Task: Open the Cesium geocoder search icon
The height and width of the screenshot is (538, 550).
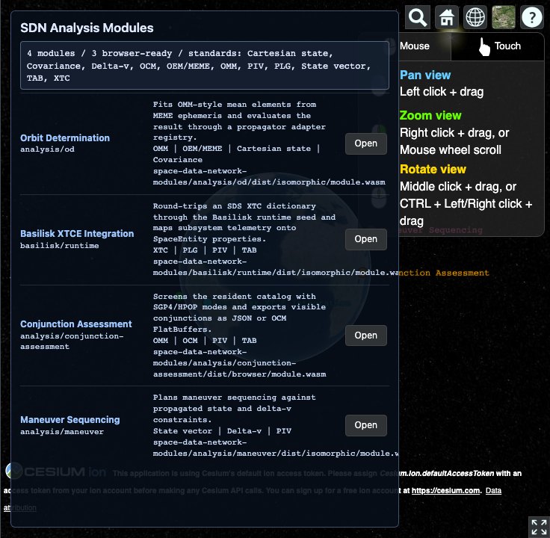Action: (418, 17)
